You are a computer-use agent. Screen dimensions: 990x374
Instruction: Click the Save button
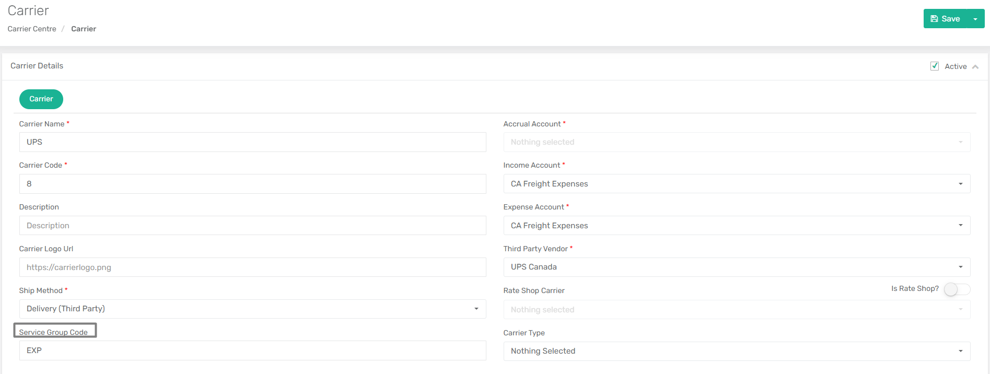[x=945, y=19]
